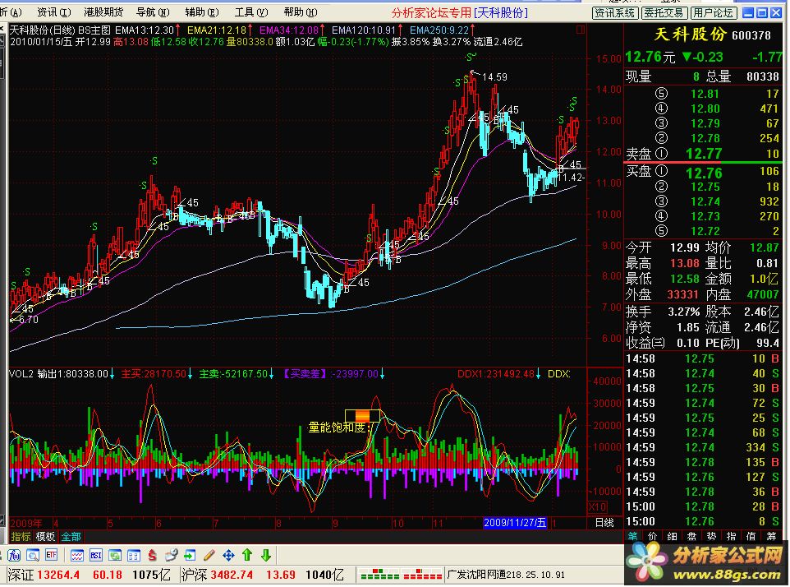The width and height of the screenshot is (790, 587).
Task: Open the 帮助(H) menu
Action: click(x=301, y=12)
